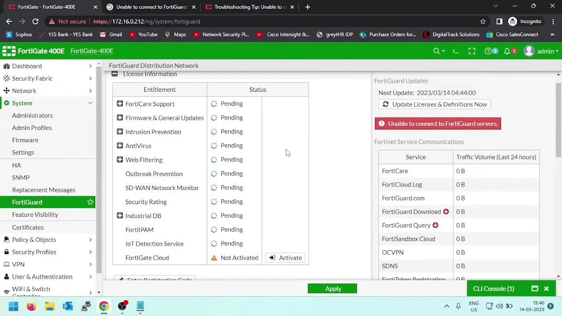Screen dimensions: 562x316
Task: Open Gmail bookmark
Action: pyautogui.click(x=111, y=35)
